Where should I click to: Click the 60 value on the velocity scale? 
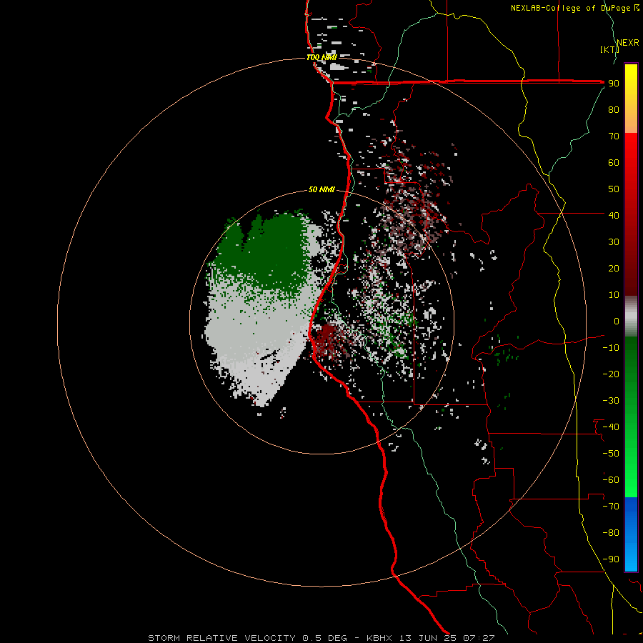pos(614,162)
